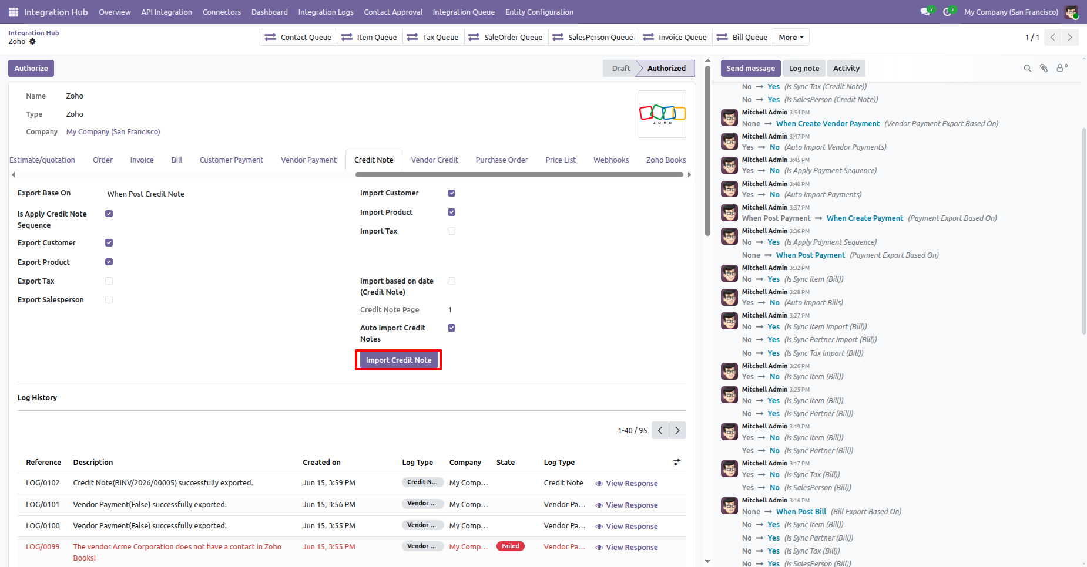Open the Tax Queue smart button
1087x567 pixels.
click(432, 37)
